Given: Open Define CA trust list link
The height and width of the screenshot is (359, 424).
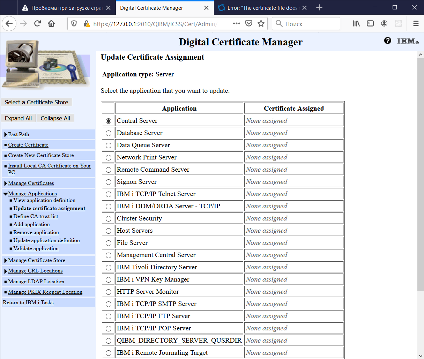Looking at the screenshot, I should click(36, 216).
